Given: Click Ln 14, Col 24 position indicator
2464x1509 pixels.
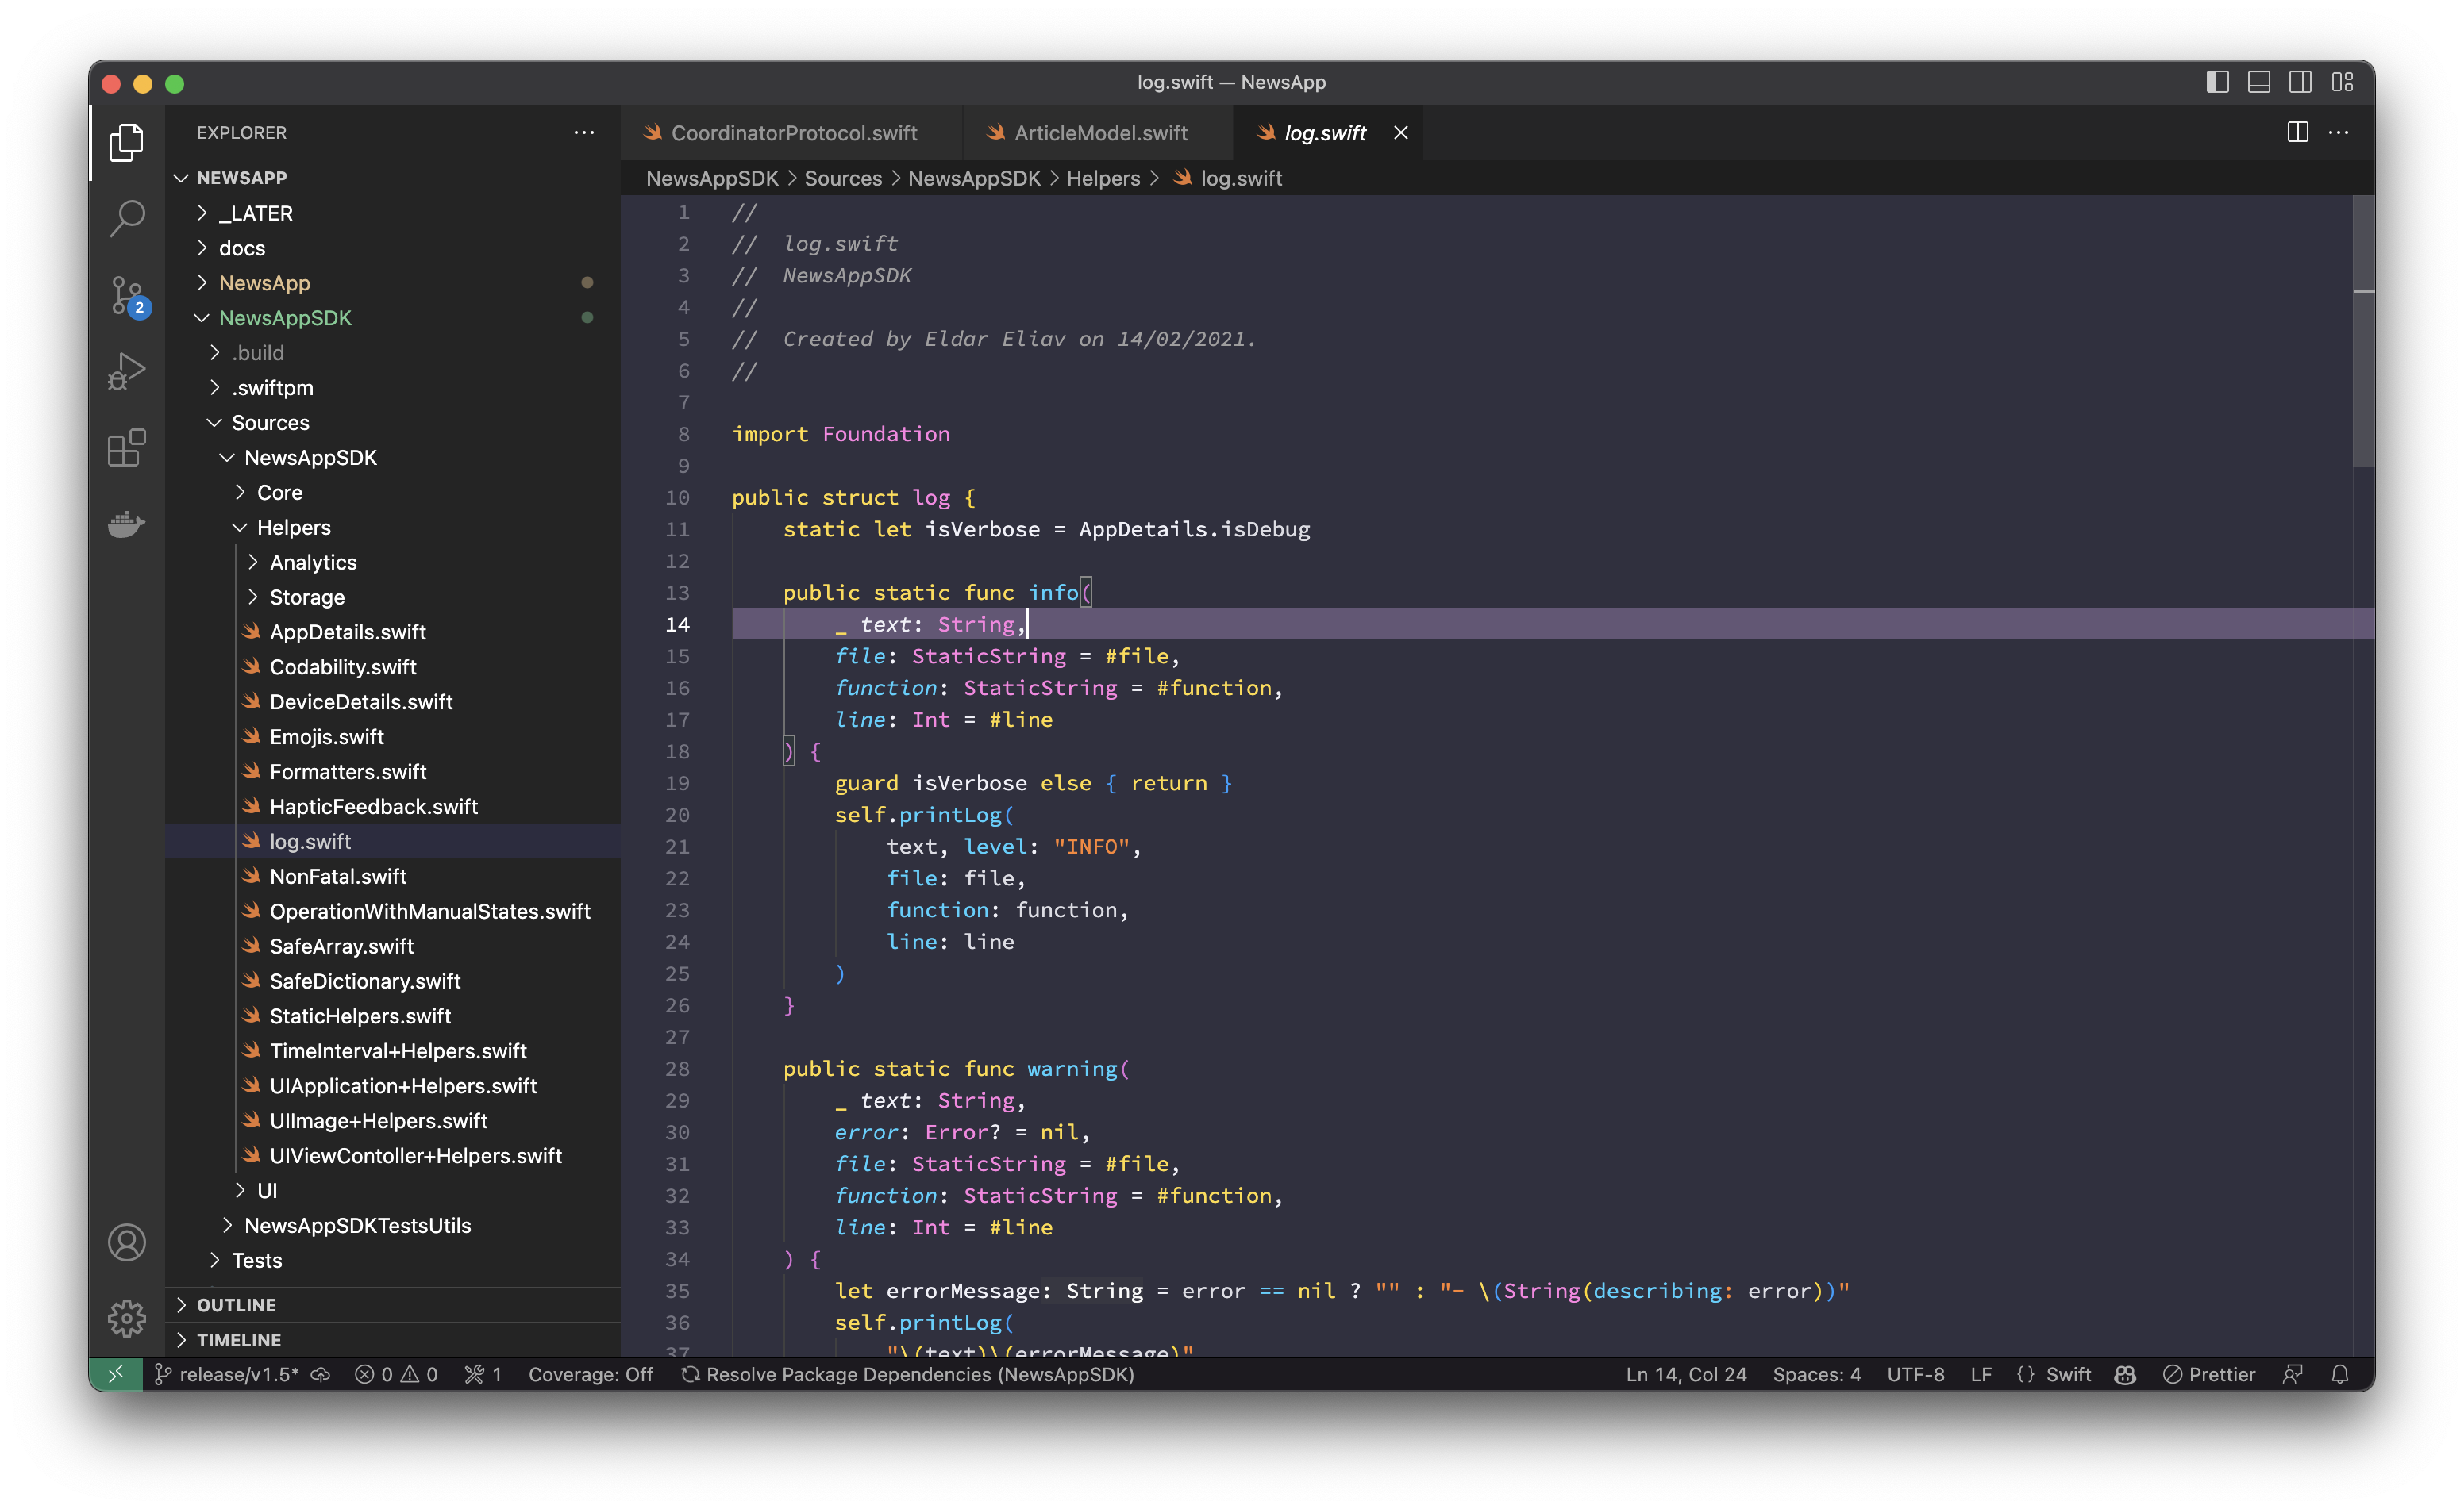Looking at the screenshot, I should (x=1686, y=1374).
